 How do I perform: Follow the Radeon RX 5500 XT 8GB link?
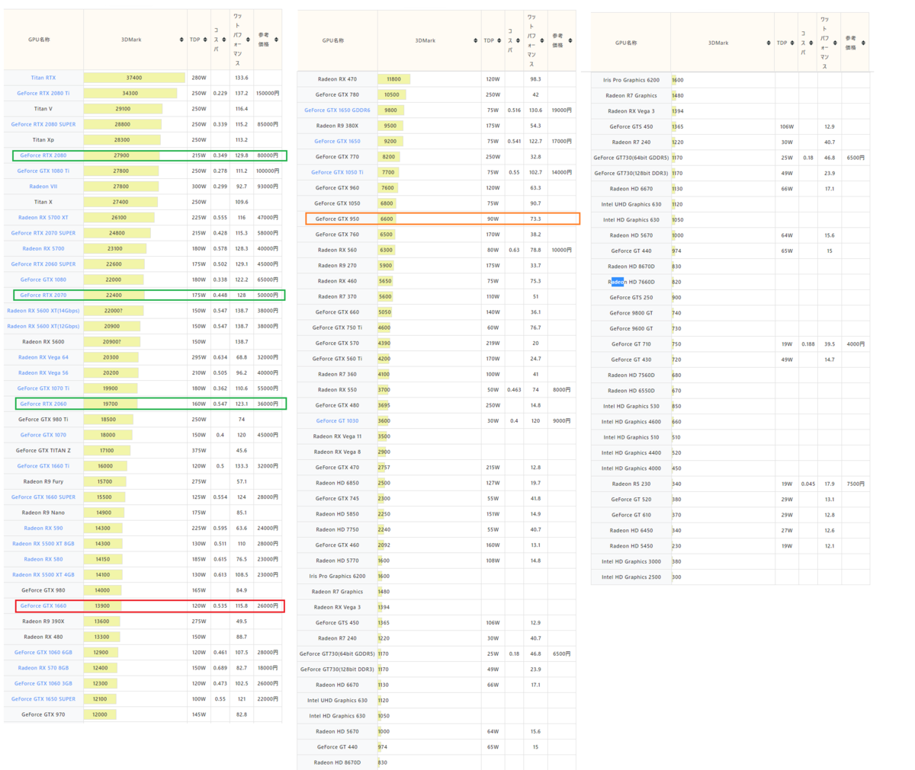43,544
